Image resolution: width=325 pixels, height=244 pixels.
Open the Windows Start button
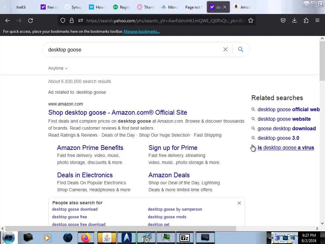9,238
